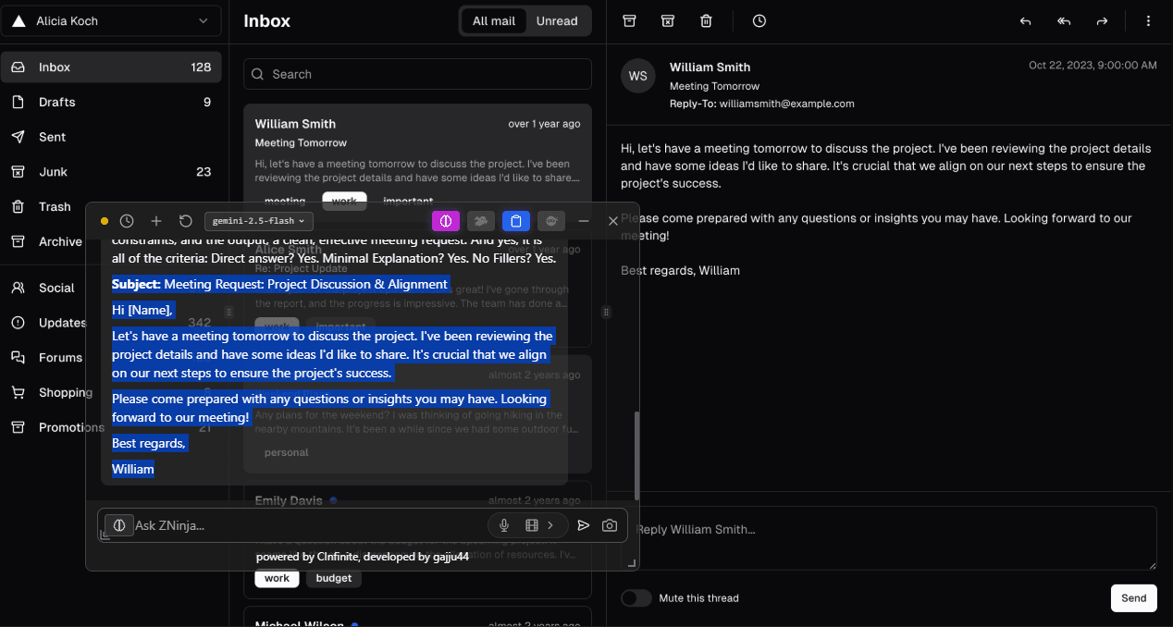Reset the conversation with the refresh icon
The height and width of the screenshot is (627, 1173).
(x=186, y=220)
